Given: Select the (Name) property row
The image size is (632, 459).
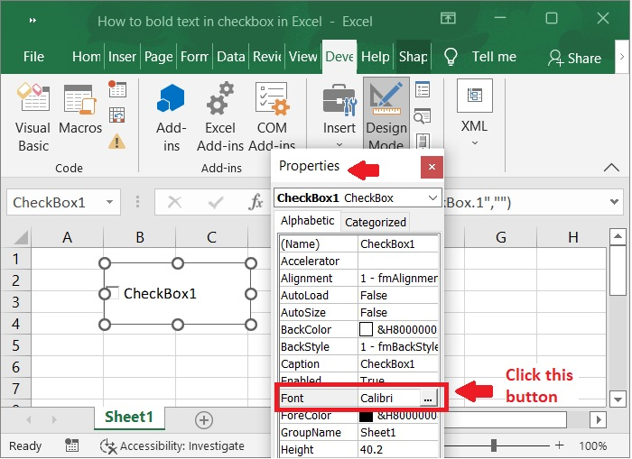Looking at the screenshot, I should tap(358, 244).
